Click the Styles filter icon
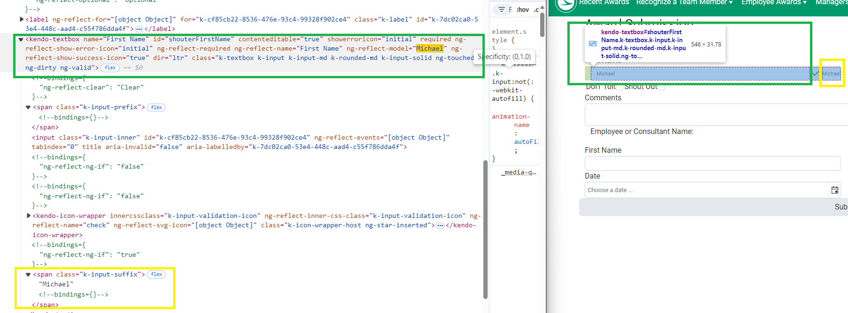848x313 pixels. point(502,9)
